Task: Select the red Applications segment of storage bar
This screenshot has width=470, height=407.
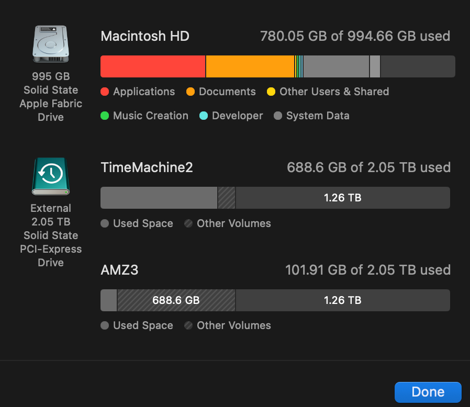Action: point(153,66)
